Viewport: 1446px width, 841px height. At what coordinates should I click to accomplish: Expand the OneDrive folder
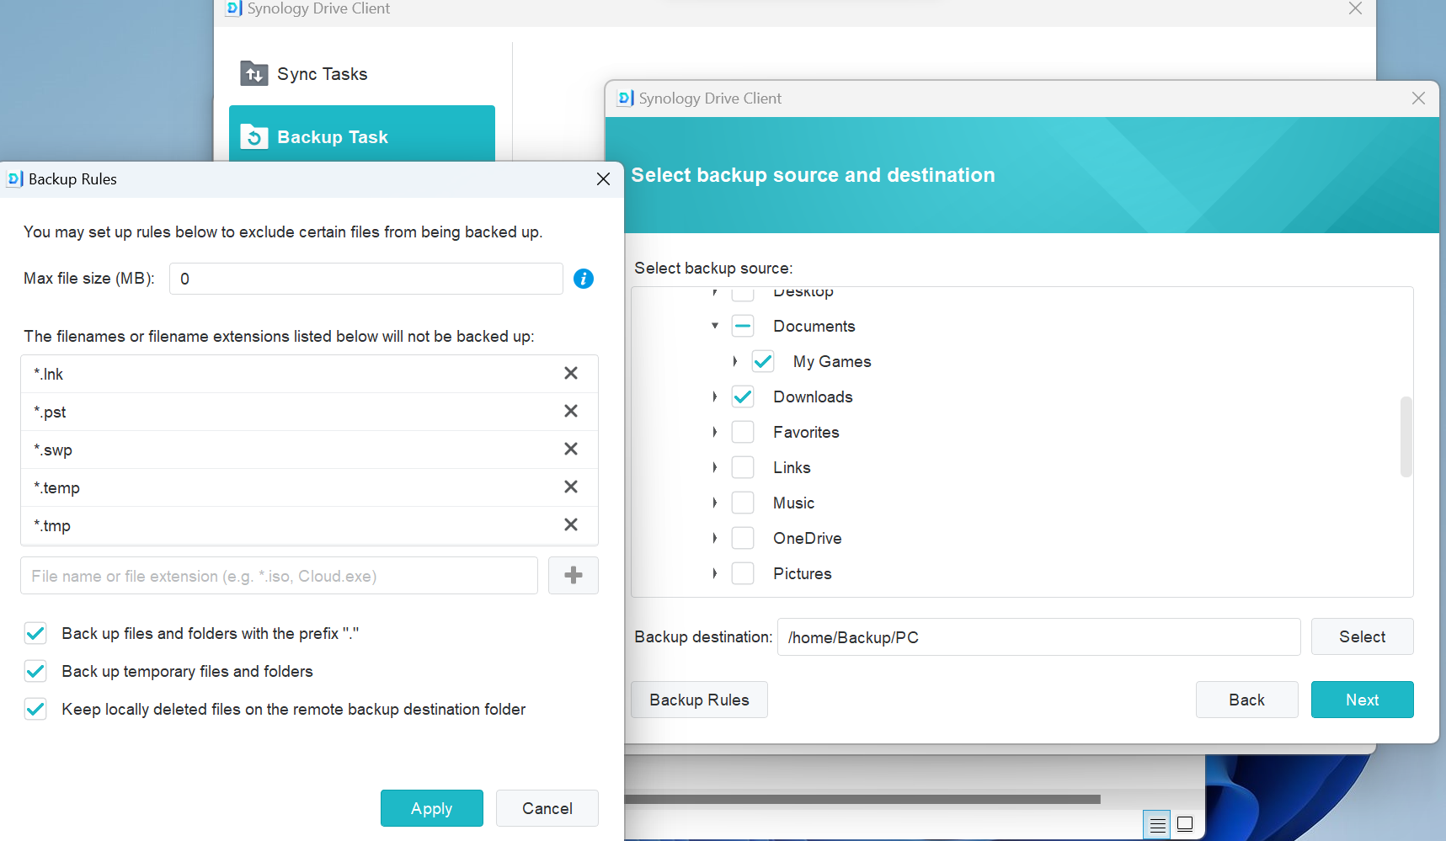pyautogui.click(x=715, y=538)
